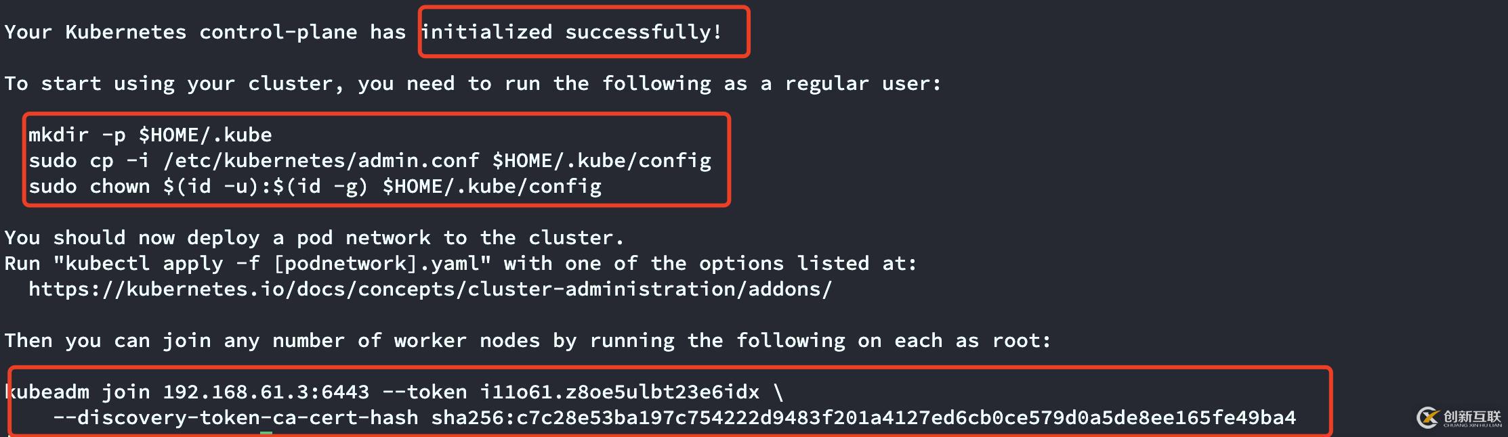This screenshot has width=1508, height=437.
Task: Click the 'Your Kubernetes control-plane has' line
Action: click(205, 32)
